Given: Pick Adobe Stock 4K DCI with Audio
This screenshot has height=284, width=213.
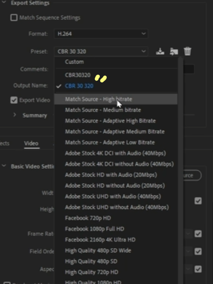Looking at the screenshot, I should point(116,153).
